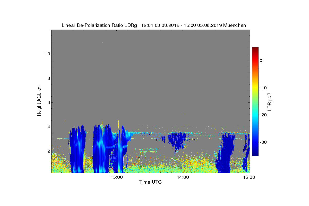
Task: Click the 14:00 time tick label
Action: pyautogui.click(x=183, y=177)
